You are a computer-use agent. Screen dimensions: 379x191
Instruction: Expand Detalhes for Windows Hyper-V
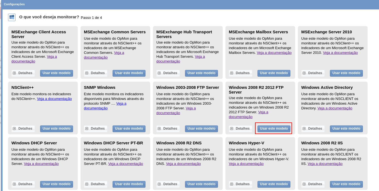[x=240, y=184]
